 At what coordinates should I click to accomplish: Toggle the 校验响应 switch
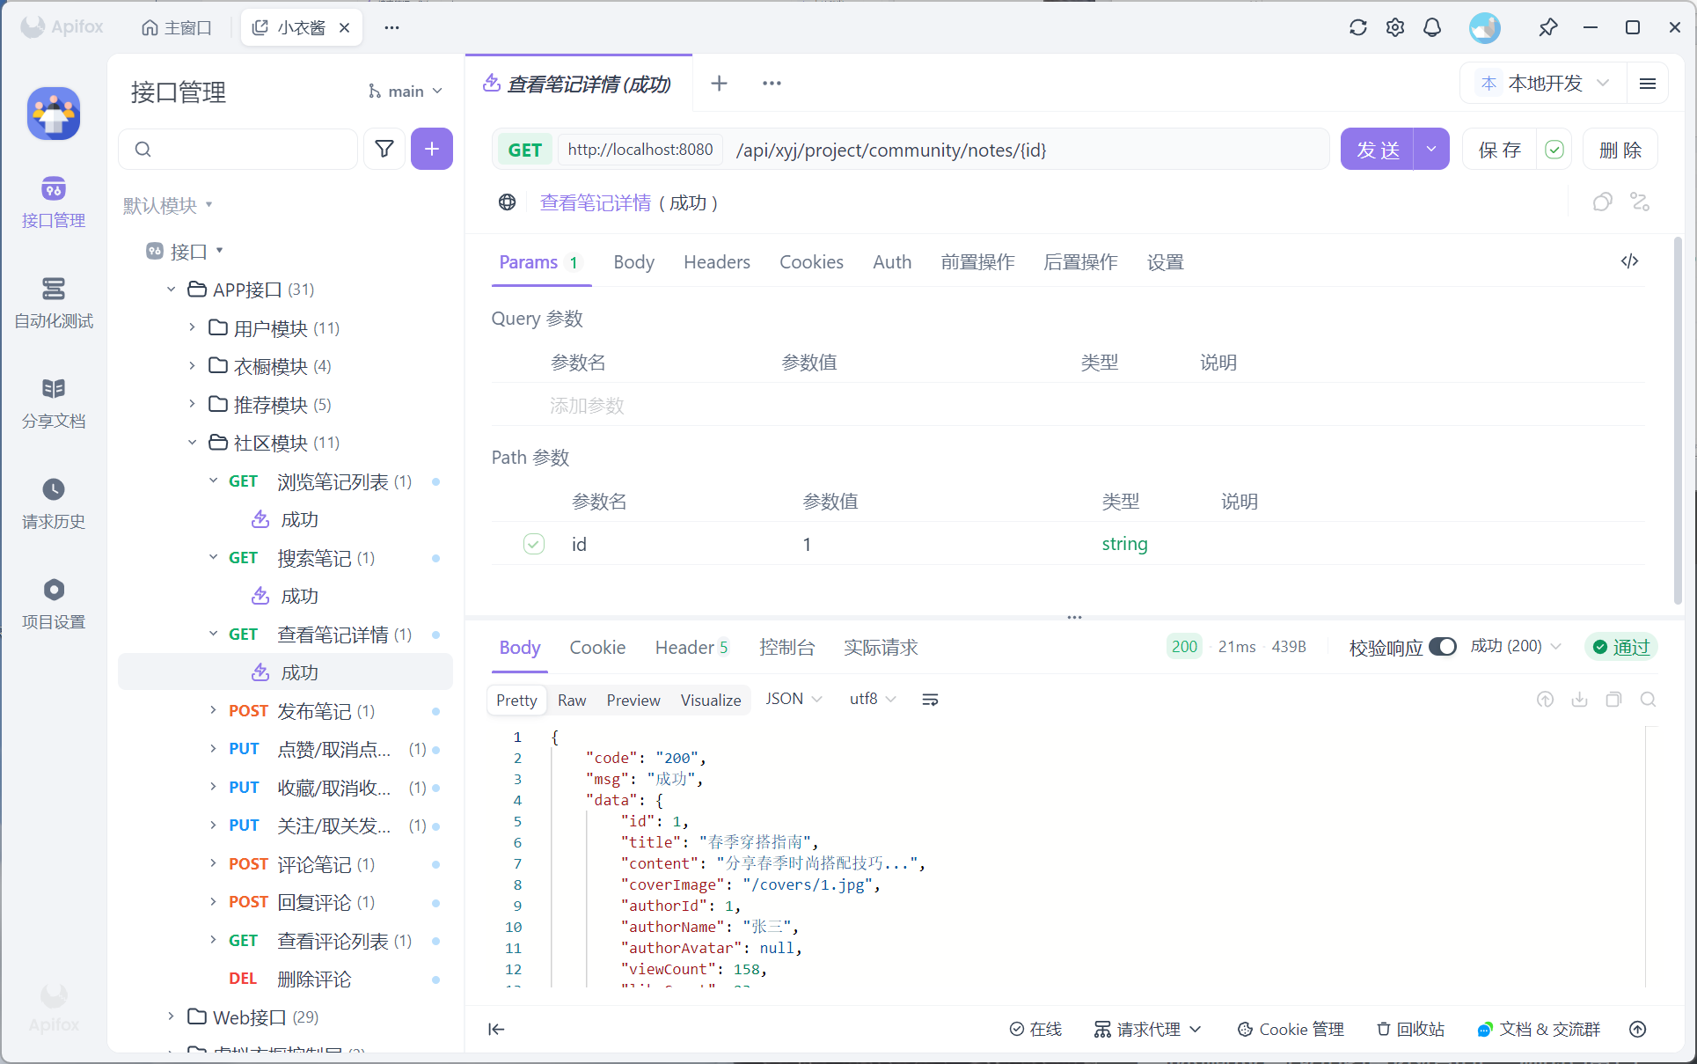[1442, 647]
